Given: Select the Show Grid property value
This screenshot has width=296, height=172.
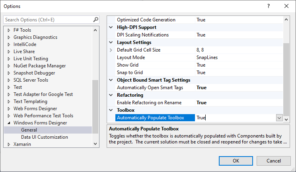Looking at the screenshot, I should click(239, 65).
